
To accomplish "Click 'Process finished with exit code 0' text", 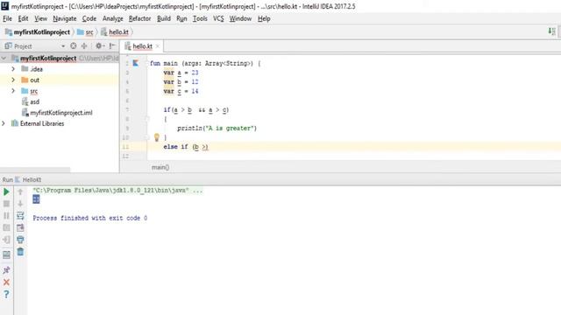I will point(89,218).
